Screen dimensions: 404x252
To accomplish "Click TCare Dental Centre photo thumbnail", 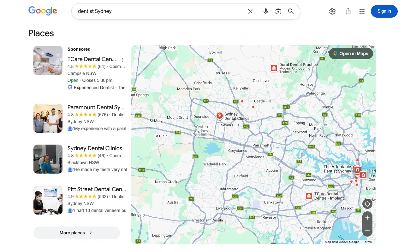I will pos(48,60).
